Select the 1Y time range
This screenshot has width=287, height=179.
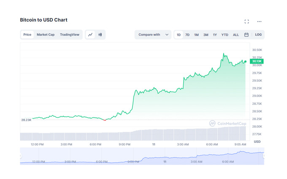215,35
